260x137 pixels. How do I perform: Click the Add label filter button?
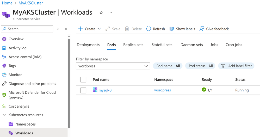pyautogui.click(x=236, y=66)
